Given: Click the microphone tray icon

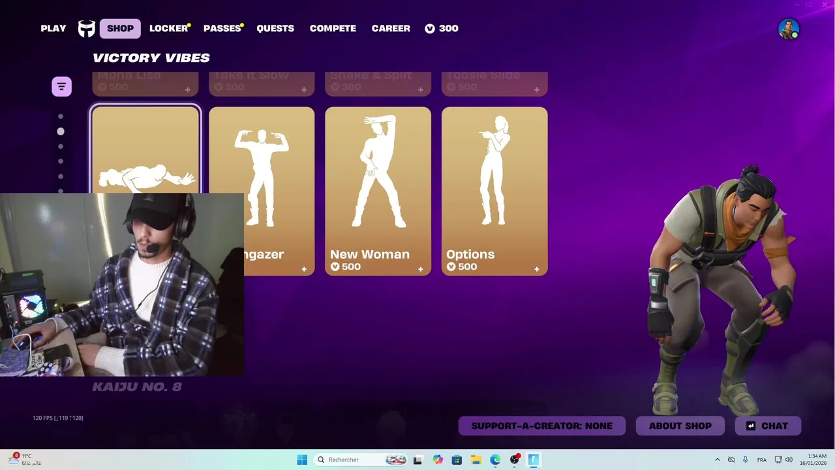Looking at the screenshot, I should click(745, 460).
